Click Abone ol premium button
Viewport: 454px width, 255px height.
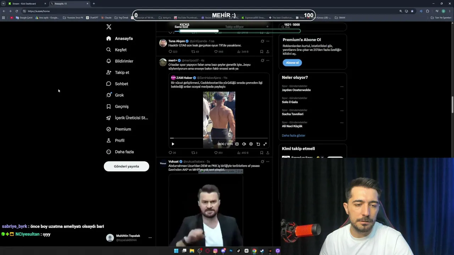(292, 63)
